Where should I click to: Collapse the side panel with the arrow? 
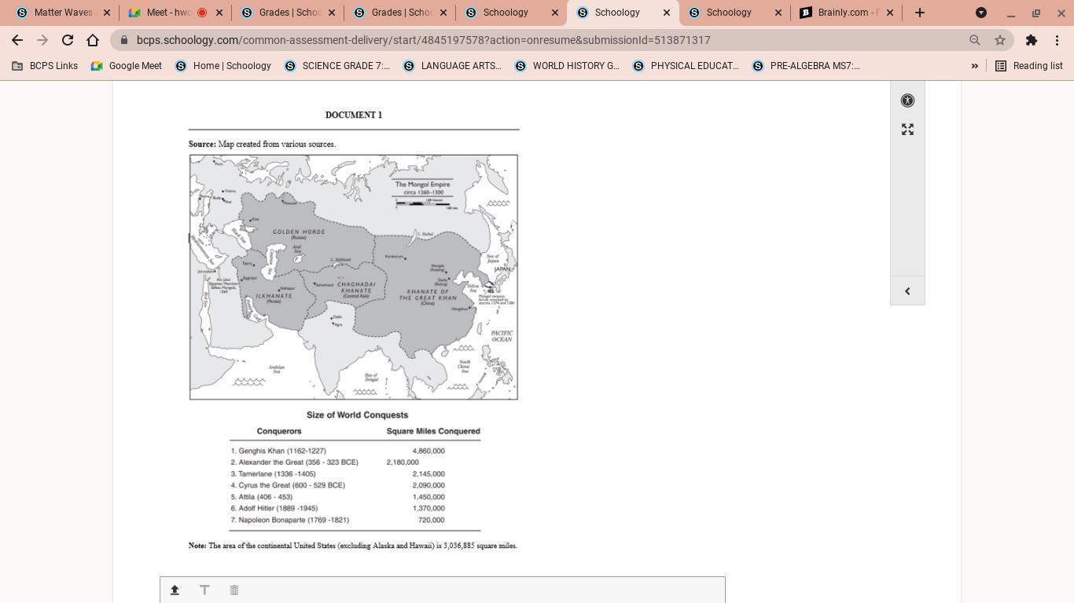pos(907,291)
